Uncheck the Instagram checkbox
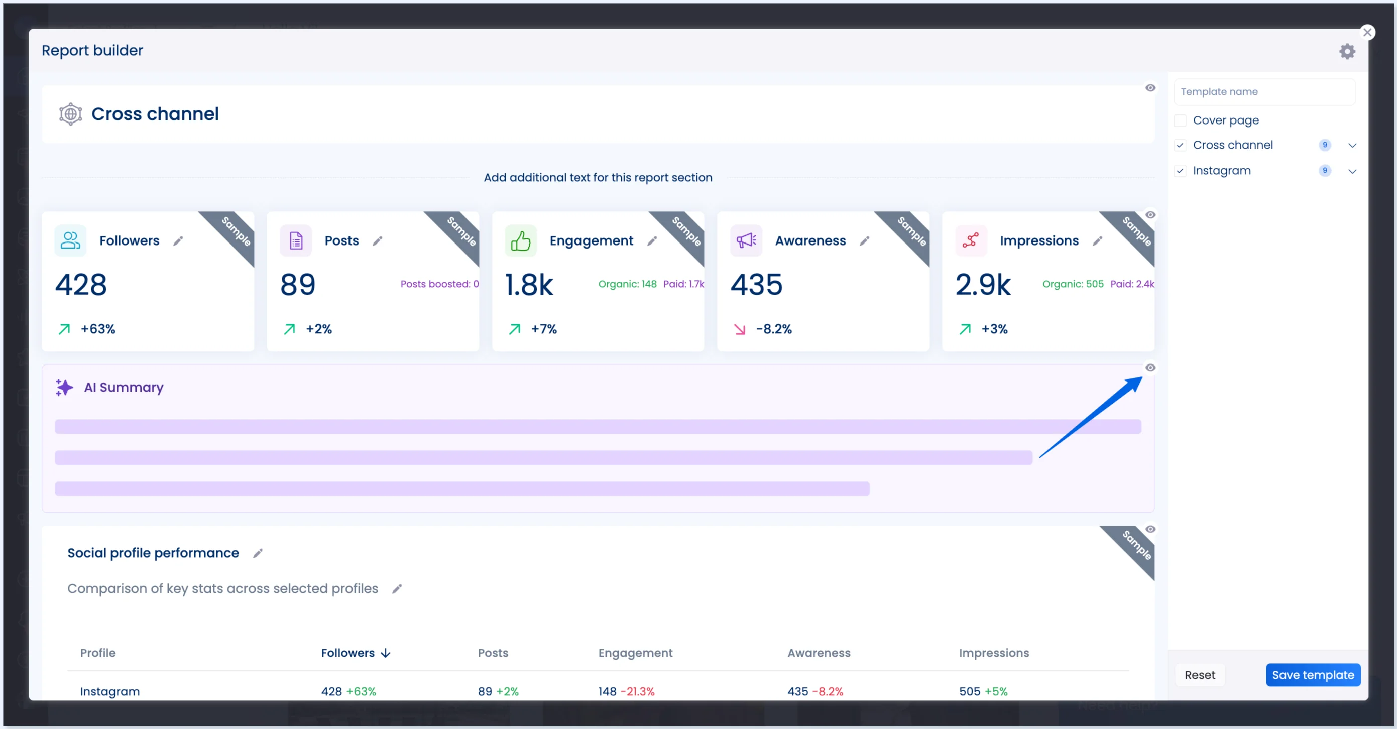 [1180, 171]
